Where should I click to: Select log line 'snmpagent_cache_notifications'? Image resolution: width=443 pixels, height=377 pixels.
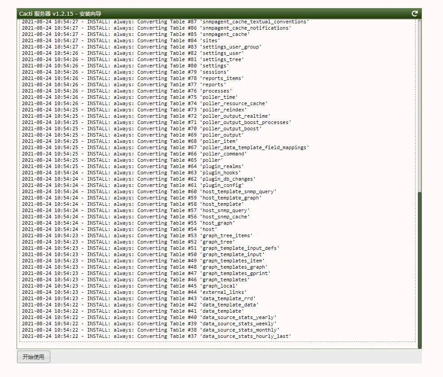[x=156, y=28]
